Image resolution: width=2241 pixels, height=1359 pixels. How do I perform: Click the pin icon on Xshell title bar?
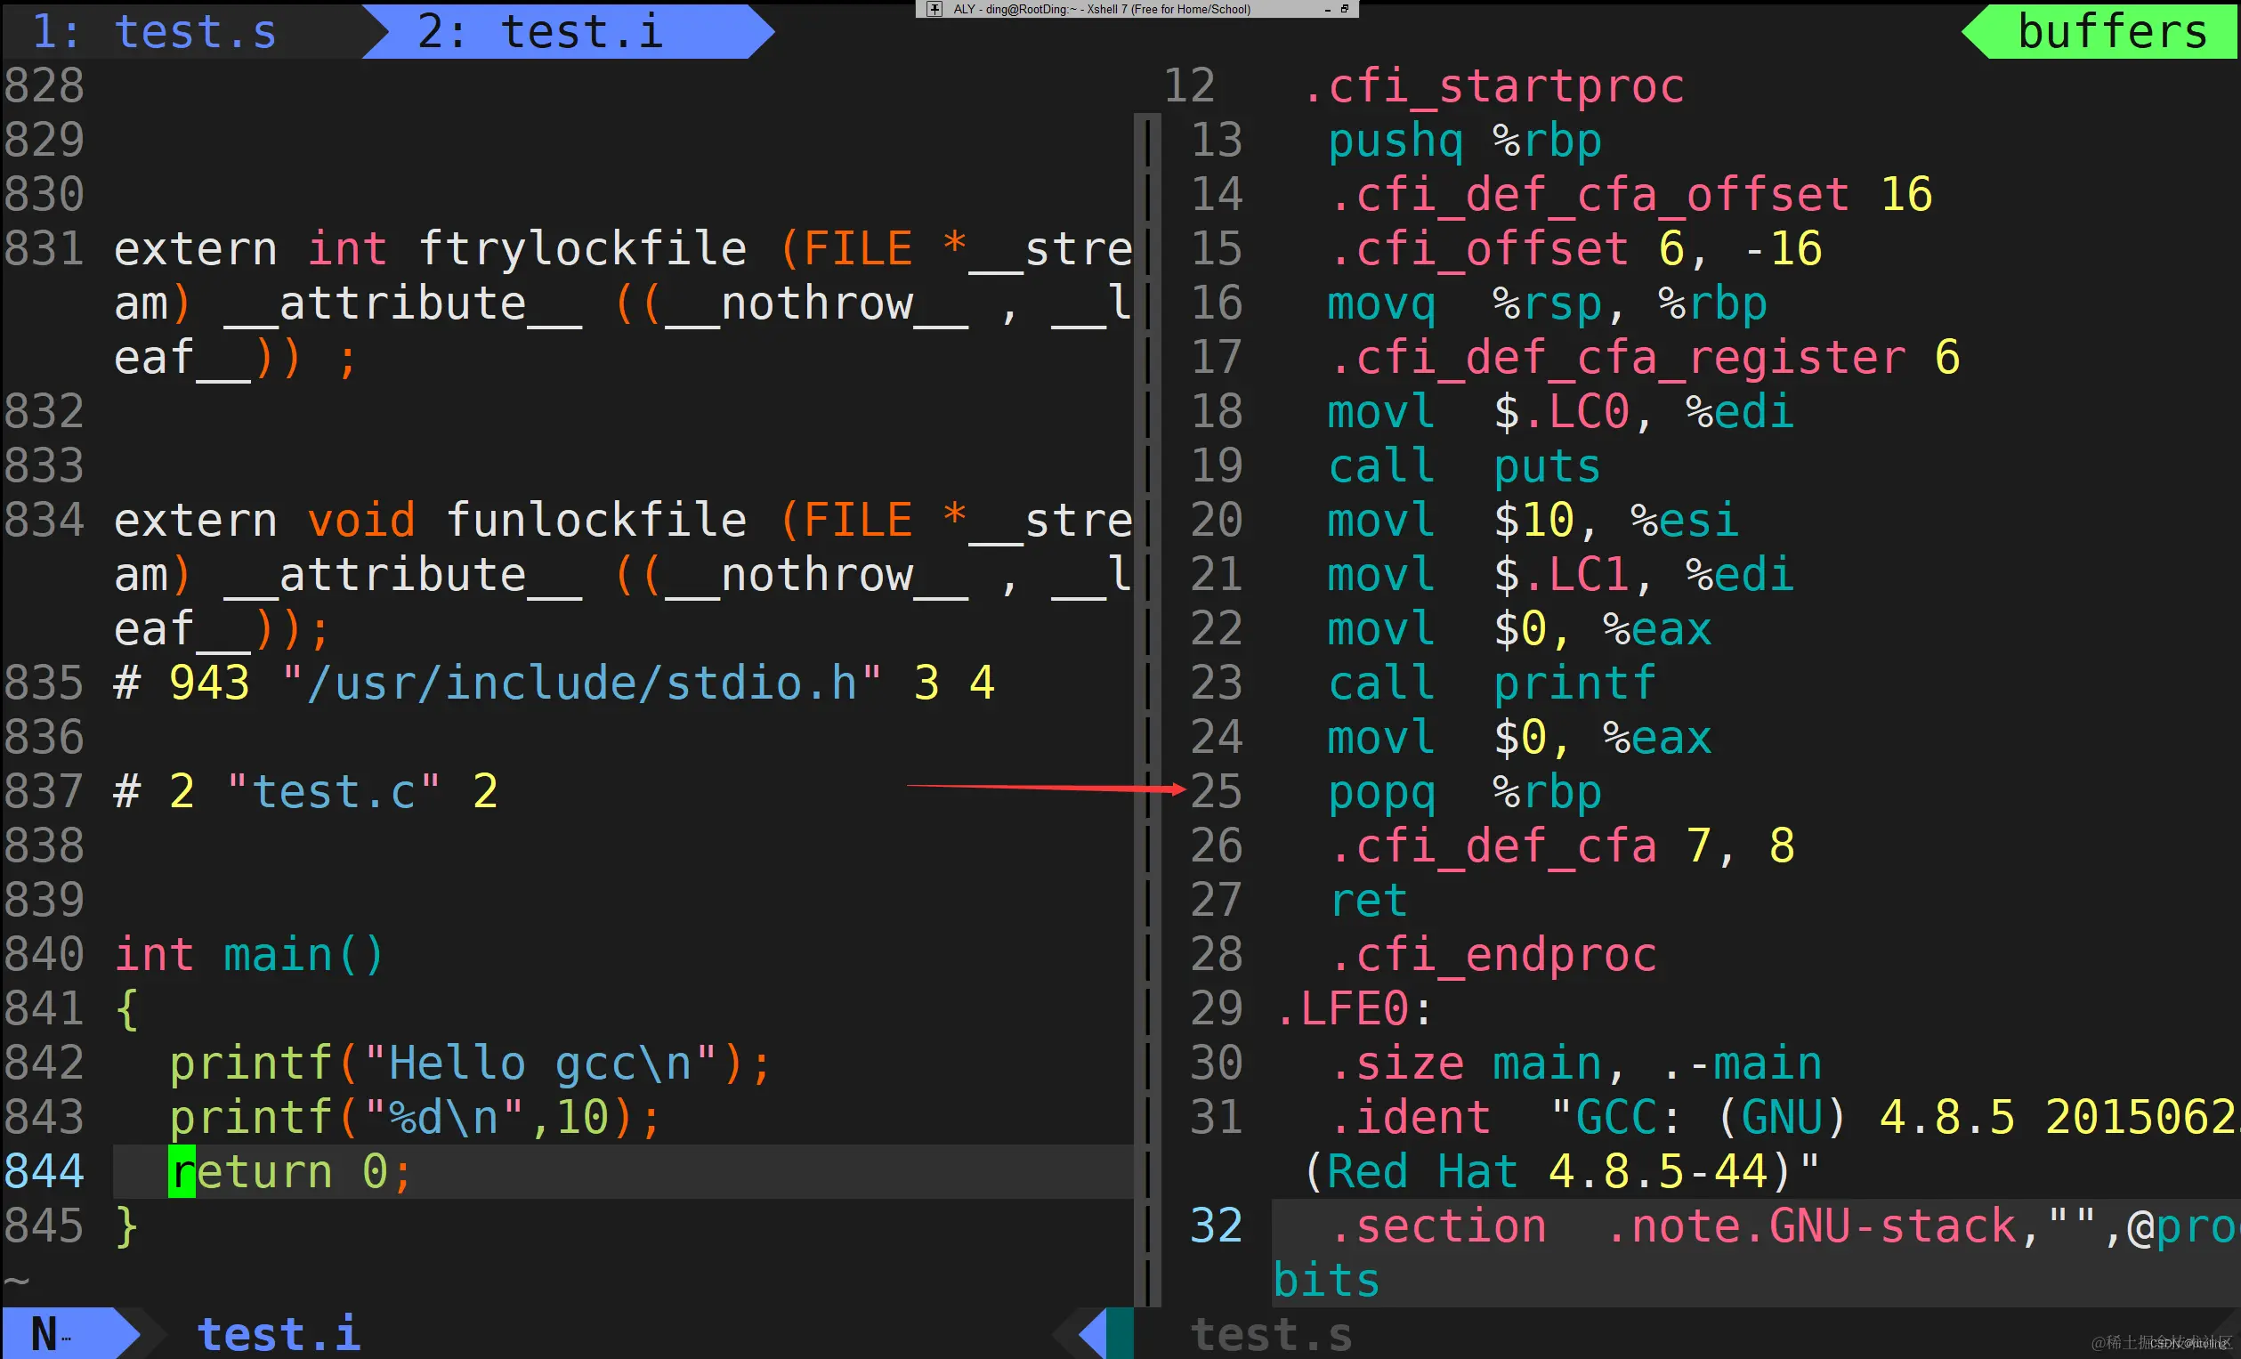tap(934, 9)
